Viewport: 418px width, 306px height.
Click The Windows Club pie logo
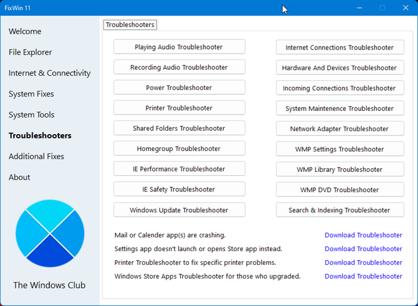click(x=50, y=233)
